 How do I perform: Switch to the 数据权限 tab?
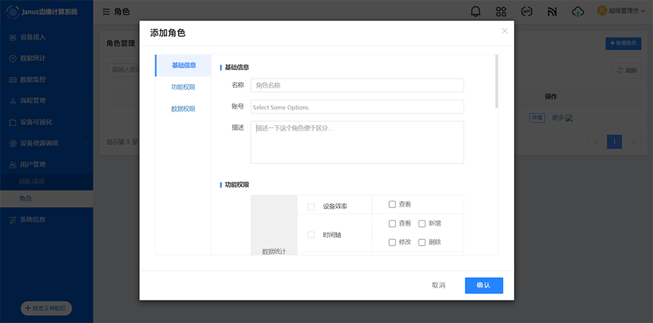[x=183, y=109]
